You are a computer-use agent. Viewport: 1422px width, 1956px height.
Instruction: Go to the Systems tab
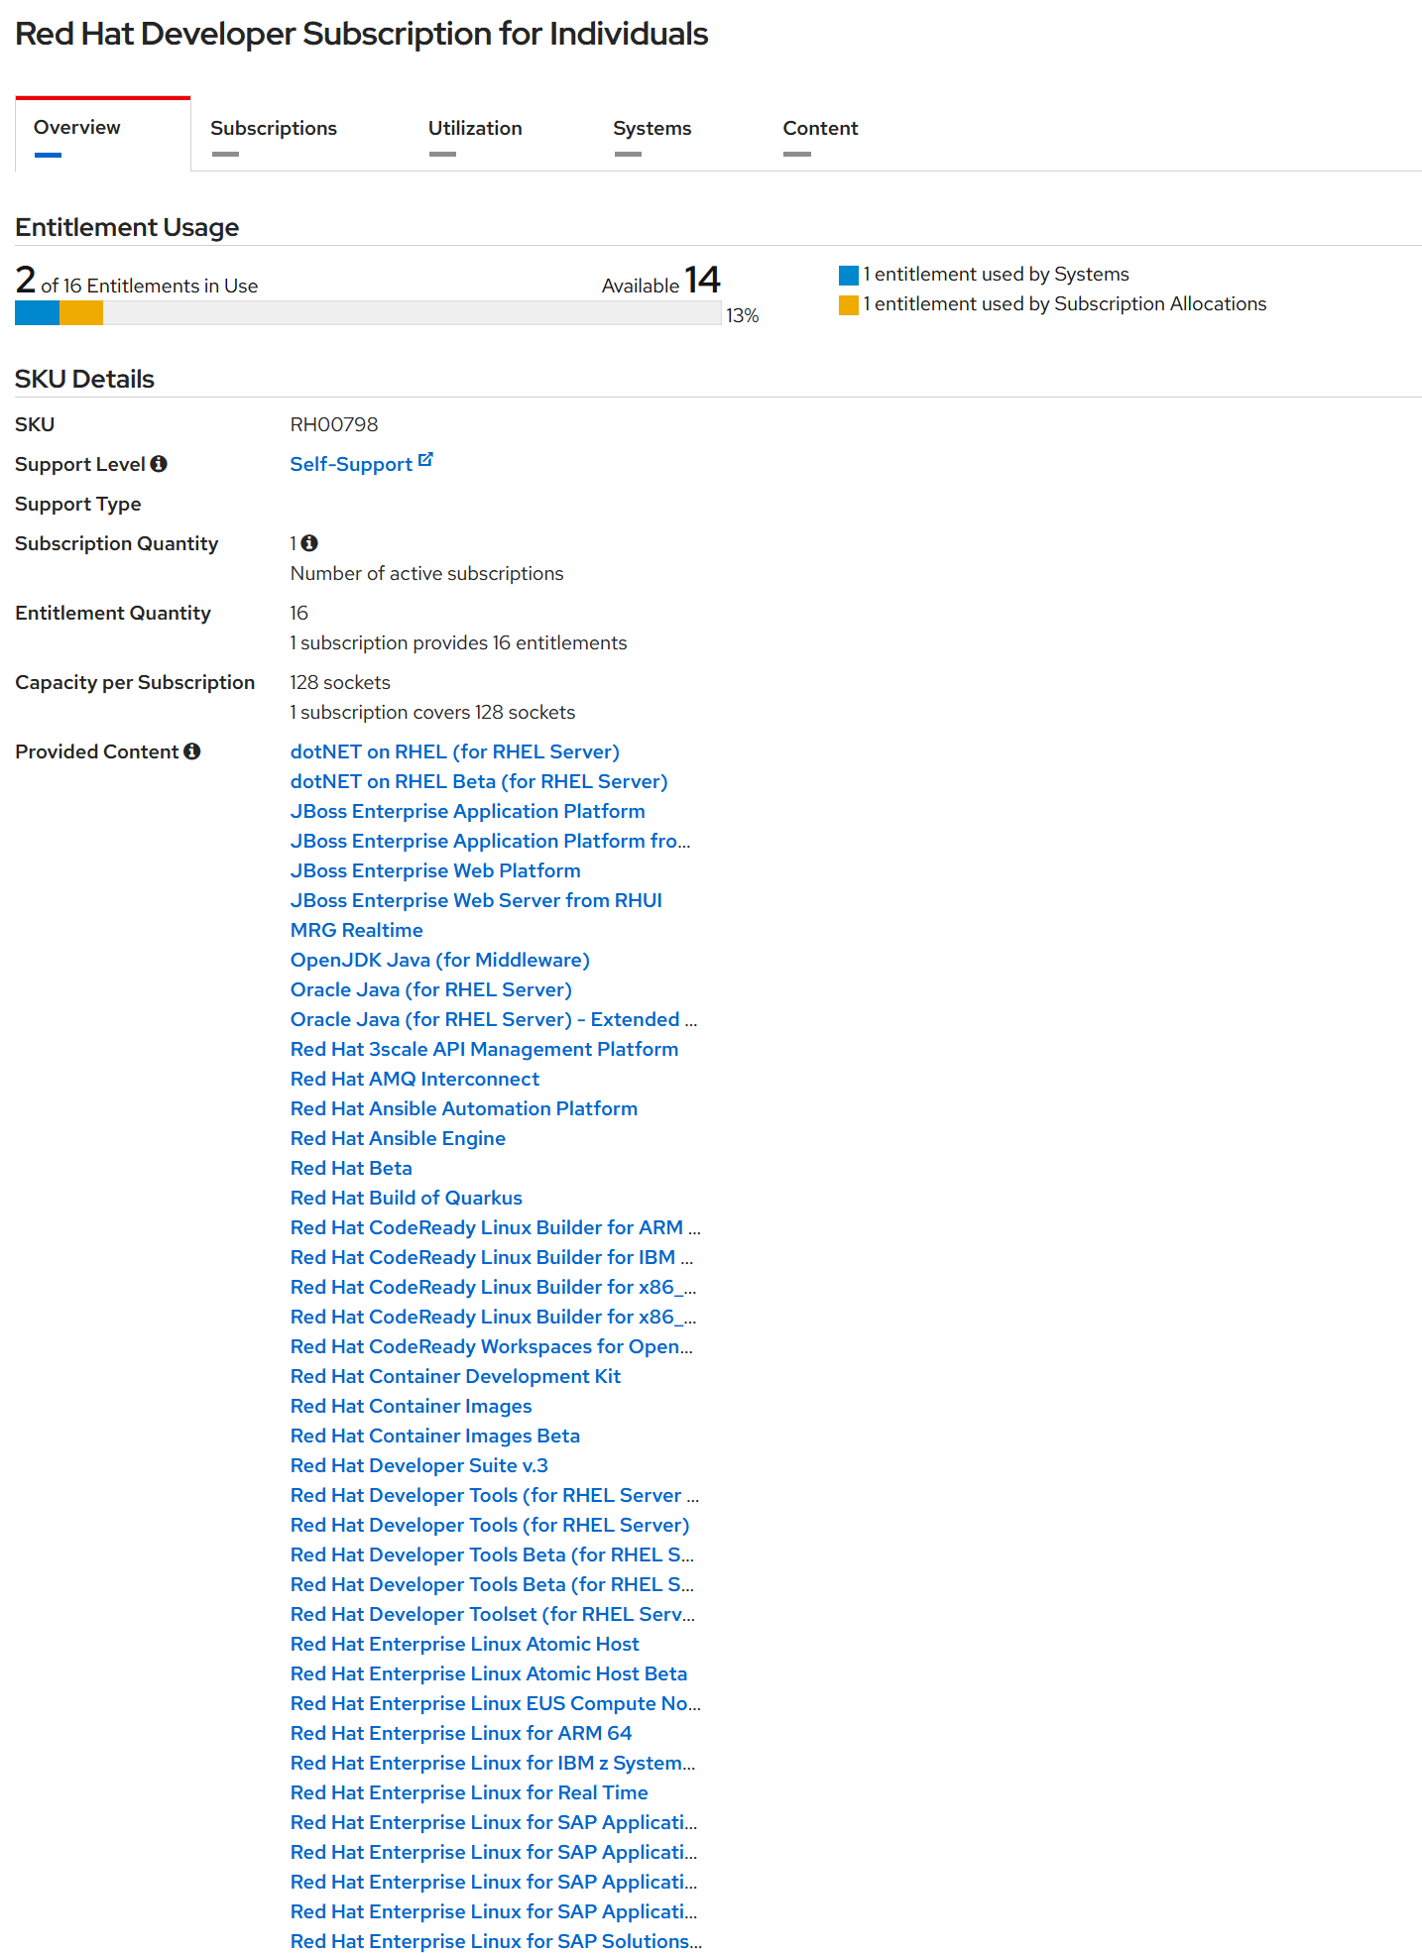click(x=652, y=128)
